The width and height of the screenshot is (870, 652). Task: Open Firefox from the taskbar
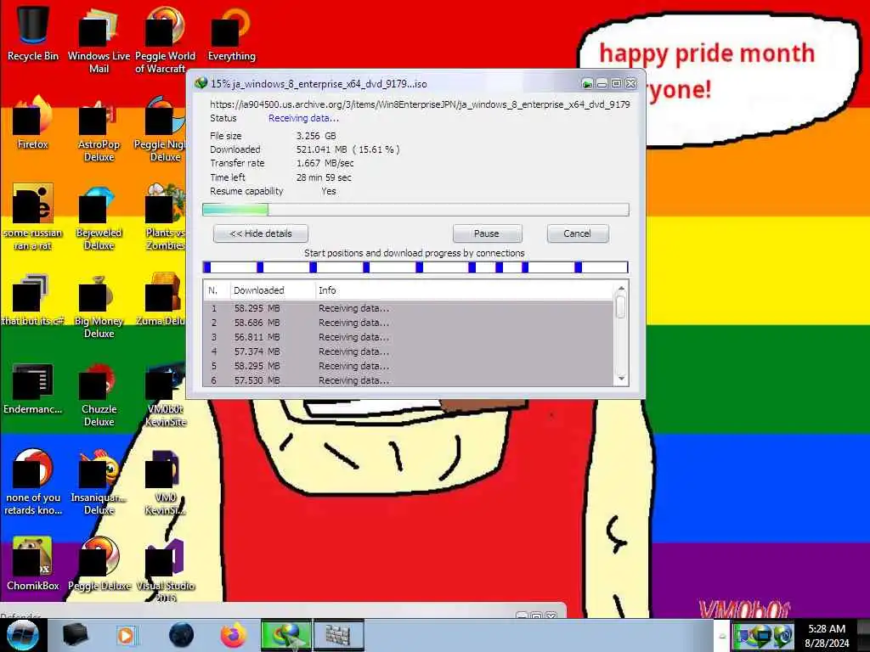234,635
